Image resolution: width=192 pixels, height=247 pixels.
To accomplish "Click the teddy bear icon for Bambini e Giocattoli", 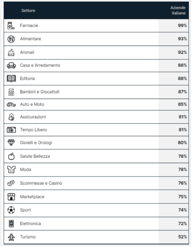I will (x=11, y=92).
